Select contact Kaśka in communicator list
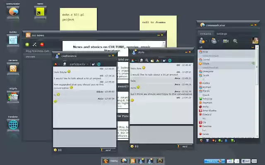 (x=226, y=83)
